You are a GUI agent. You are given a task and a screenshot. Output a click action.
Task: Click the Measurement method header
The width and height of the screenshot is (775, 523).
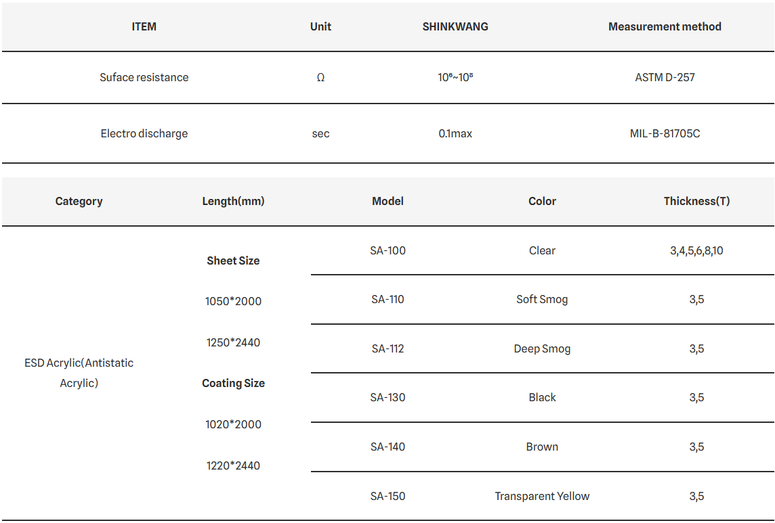pyautogui.click(x=665, y=27)
